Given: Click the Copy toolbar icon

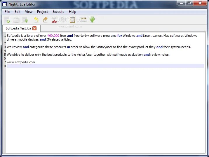Looking at the screenshot, I should coord(63,20).
